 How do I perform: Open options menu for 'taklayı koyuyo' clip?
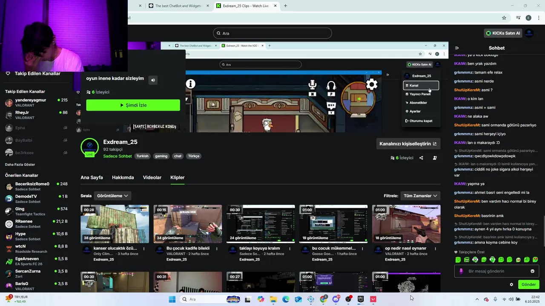coord(290,249)
